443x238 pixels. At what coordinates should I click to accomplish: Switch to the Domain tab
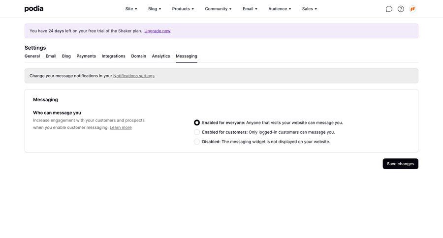138,56
